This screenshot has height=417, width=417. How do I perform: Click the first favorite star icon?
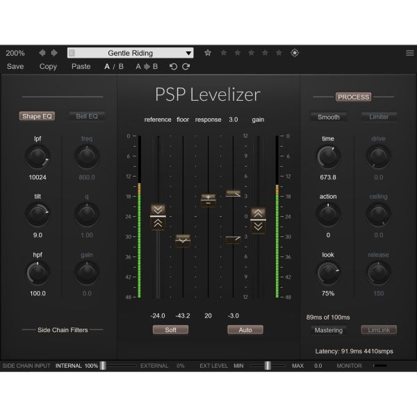(x=208, y=53)
